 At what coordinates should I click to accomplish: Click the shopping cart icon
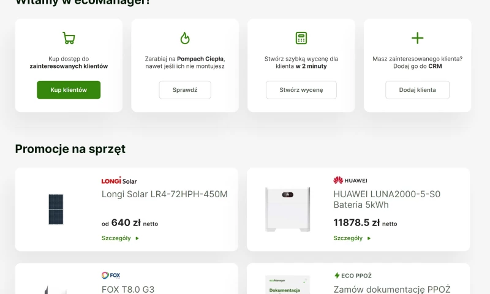pyautogui.click(x=69, y=38)
